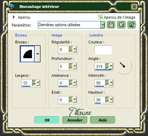Click the Aide help button
Image resolution: width=148 pixels, height=136 pixels.
103,120
